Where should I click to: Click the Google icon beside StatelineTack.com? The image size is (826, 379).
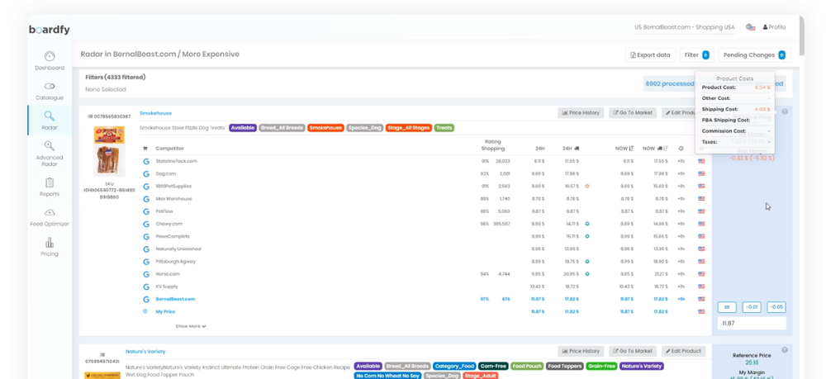point(146,161)
